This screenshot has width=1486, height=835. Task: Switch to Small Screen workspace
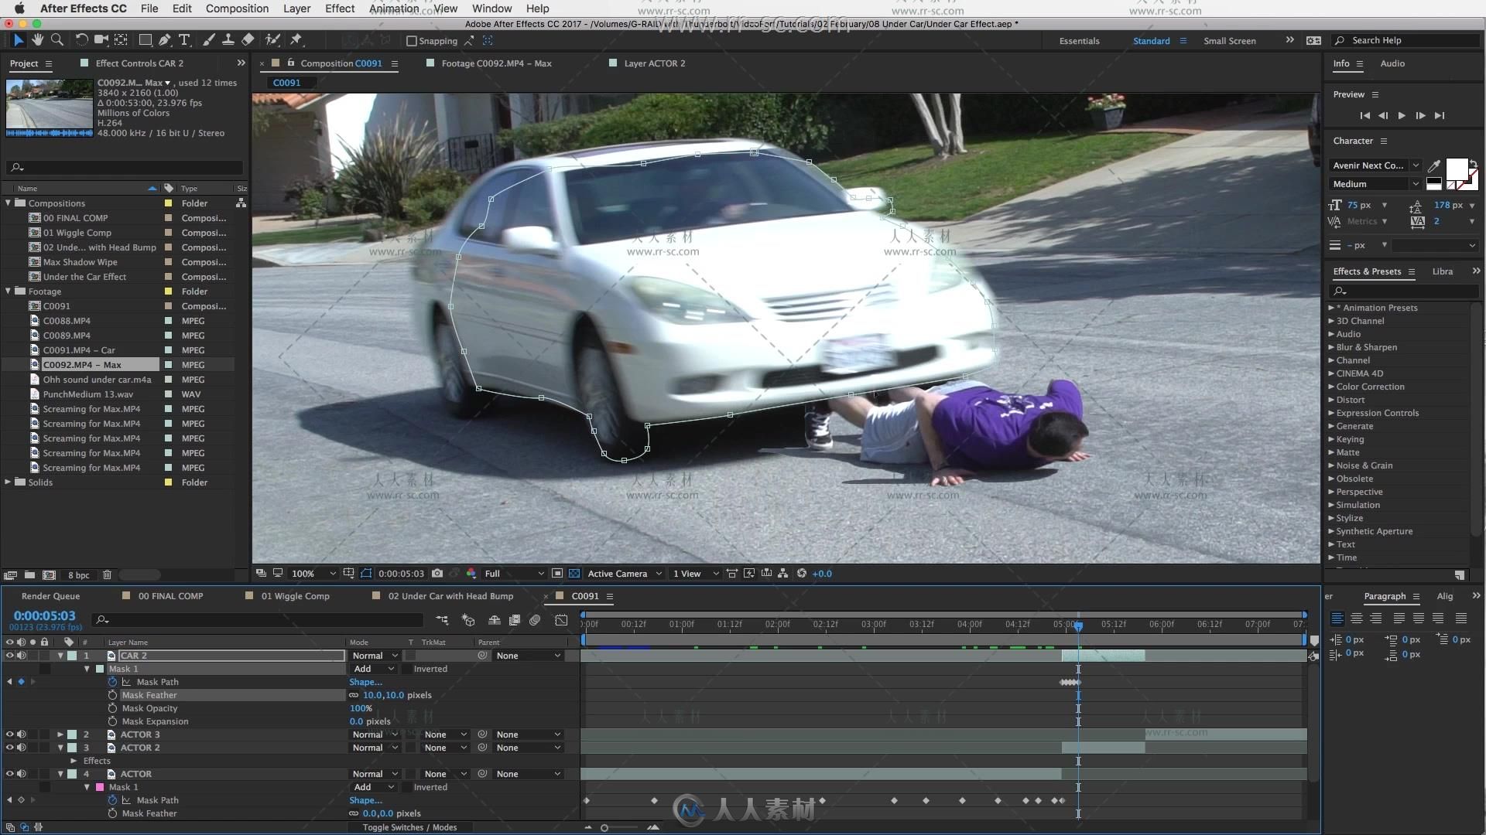(x=1230, y=41)
